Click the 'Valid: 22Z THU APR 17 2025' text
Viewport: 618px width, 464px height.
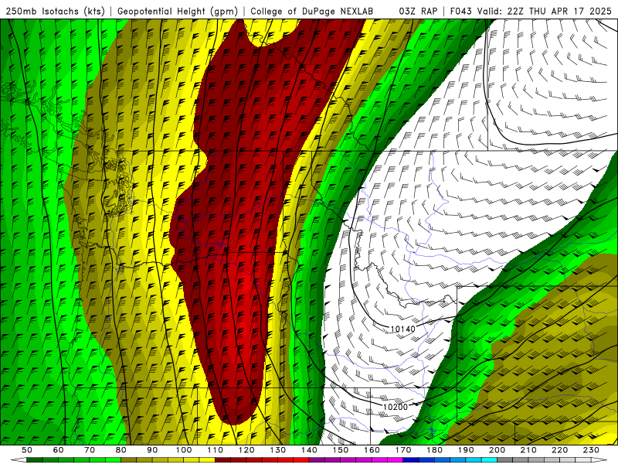545,11
